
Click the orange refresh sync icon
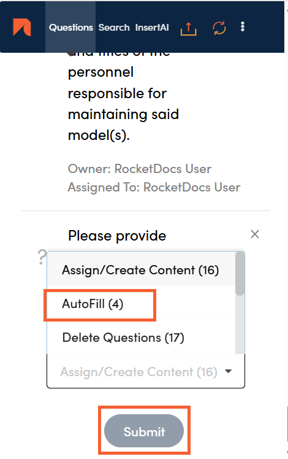pyautogui.click(x=219, y=28)
